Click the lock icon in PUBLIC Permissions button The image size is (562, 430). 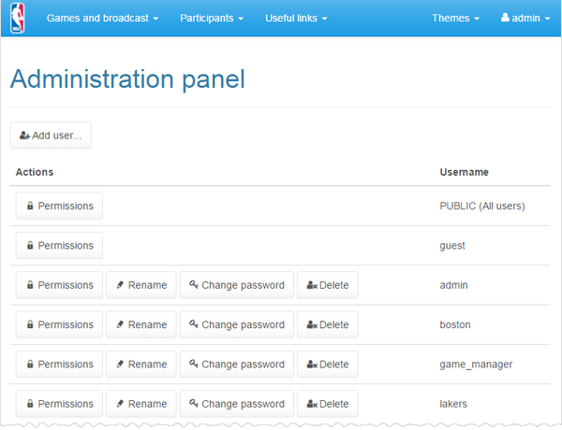pos(30,206)
